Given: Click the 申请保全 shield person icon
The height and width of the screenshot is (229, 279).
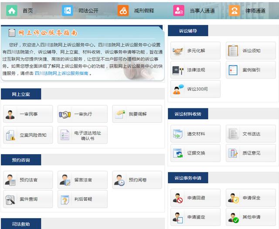Looking at the screenshot, I should (233, 198).
